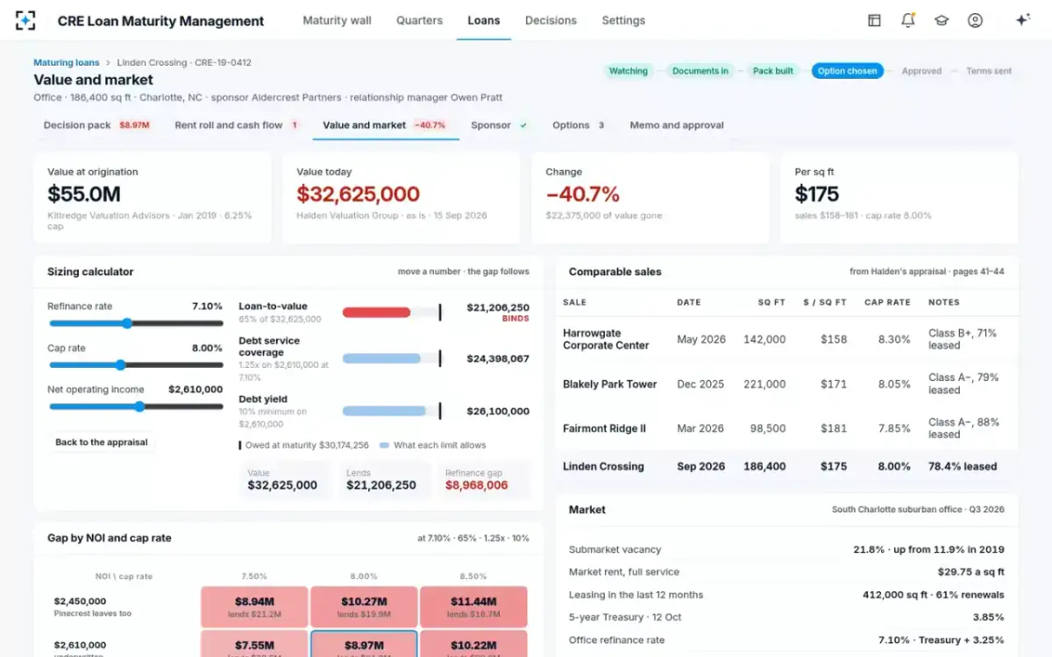Open the layout panel icon

874,20
